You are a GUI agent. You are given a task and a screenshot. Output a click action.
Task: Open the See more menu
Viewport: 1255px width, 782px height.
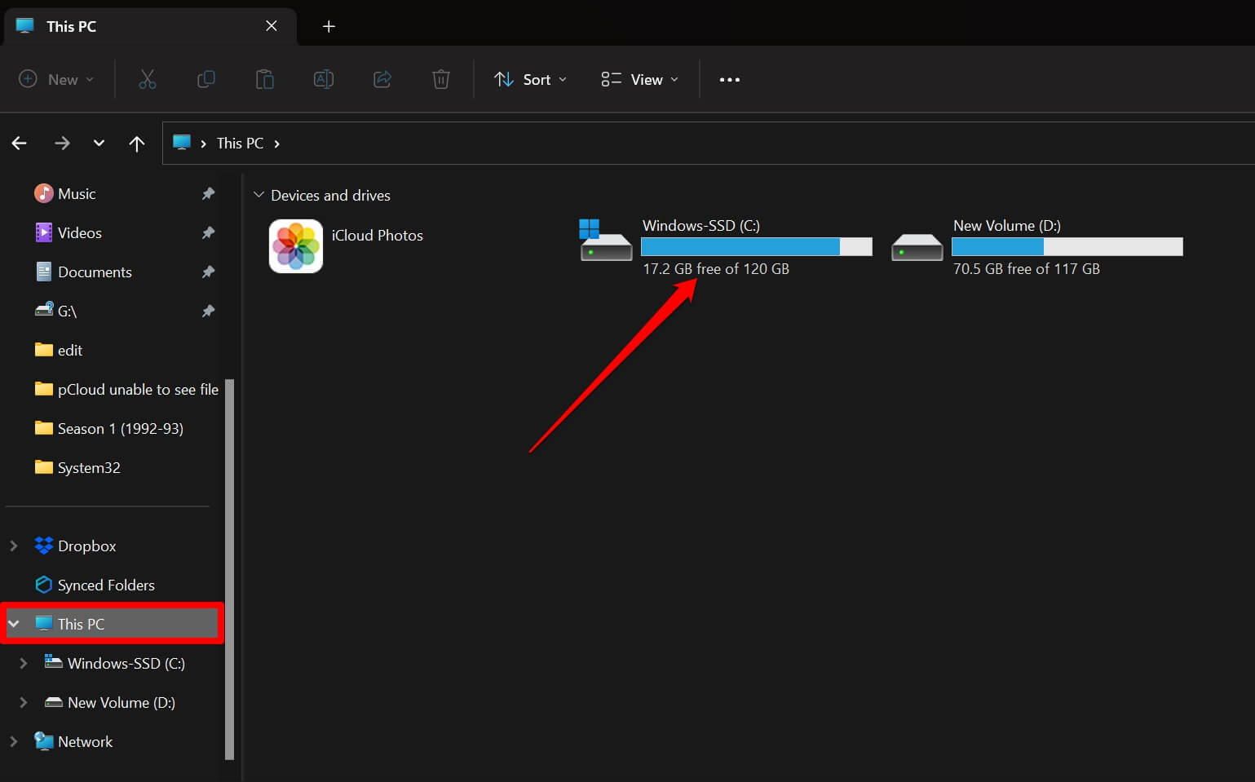pos(729,79)
